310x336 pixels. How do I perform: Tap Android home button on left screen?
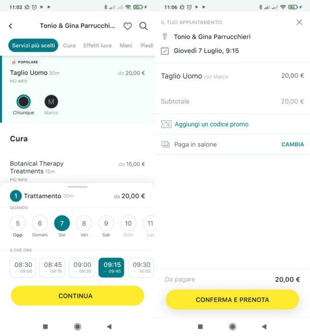77,326
